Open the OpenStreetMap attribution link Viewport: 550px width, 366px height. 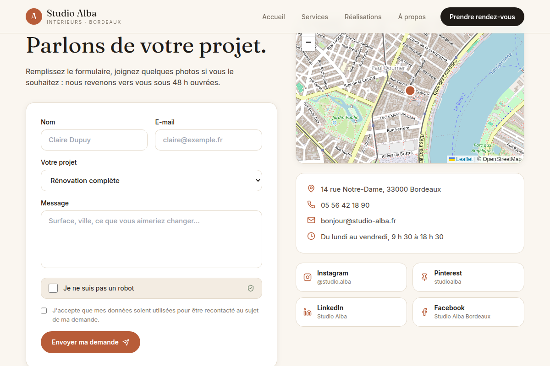(502, 159)
